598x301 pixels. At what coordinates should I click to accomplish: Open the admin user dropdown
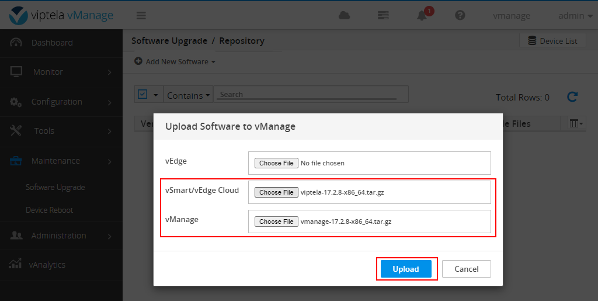pyautogui.click(x=575, y=16)
